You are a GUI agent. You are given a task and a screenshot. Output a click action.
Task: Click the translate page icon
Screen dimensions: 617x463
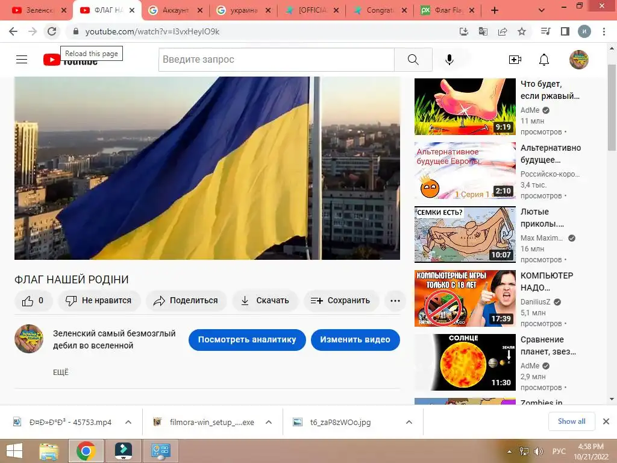483,31
